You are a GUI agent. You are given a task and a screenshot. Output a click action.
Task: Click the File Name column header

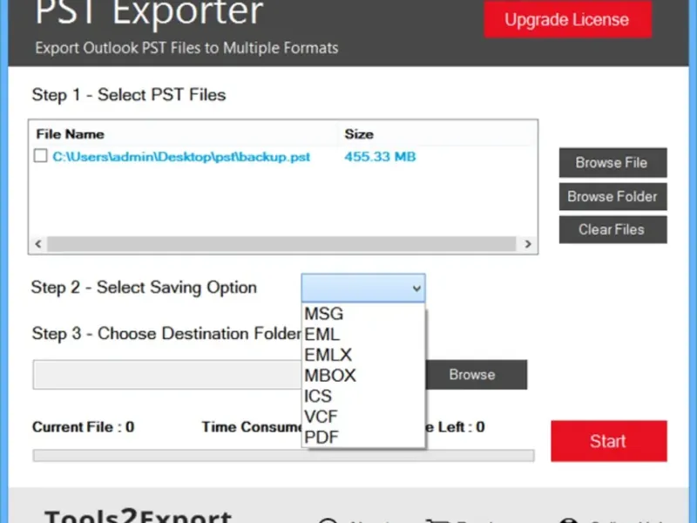point(71,134)
